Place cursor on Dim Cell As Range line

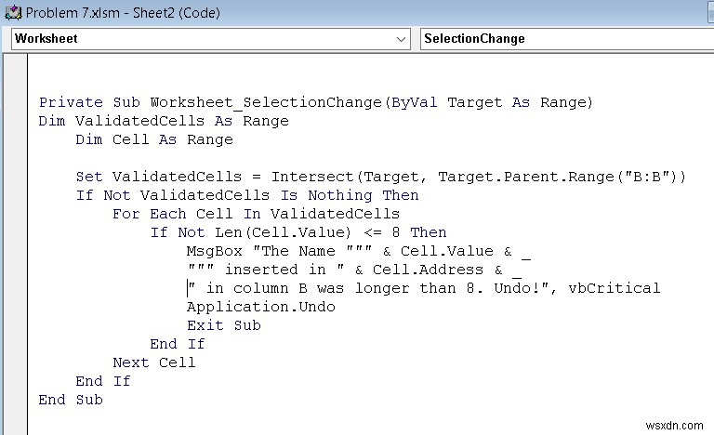tap(154, 139)
